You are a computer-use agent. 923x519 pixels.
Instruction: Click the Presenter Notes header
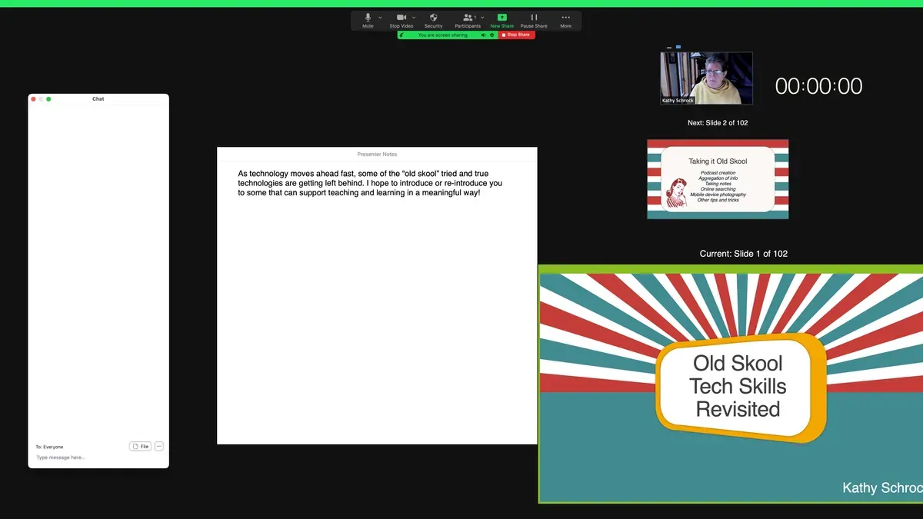point(377,155)
